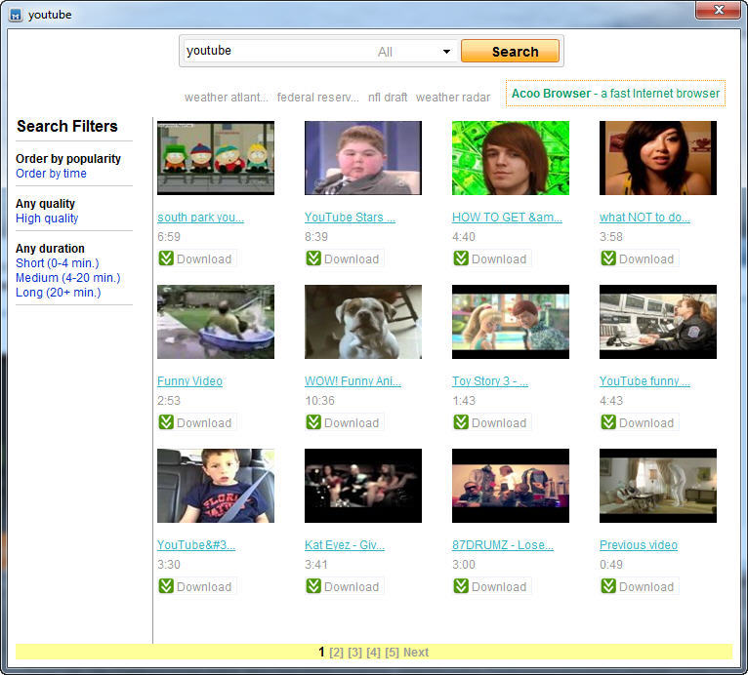
Task: Open the kiddie pool Funny Video thumbnail
Action: tap(216, 322)
